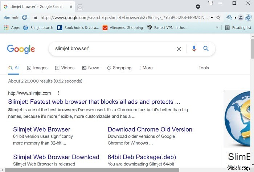Open the home page icon
The height and width of the screenshot is (172, 254).
coord(229,17)
